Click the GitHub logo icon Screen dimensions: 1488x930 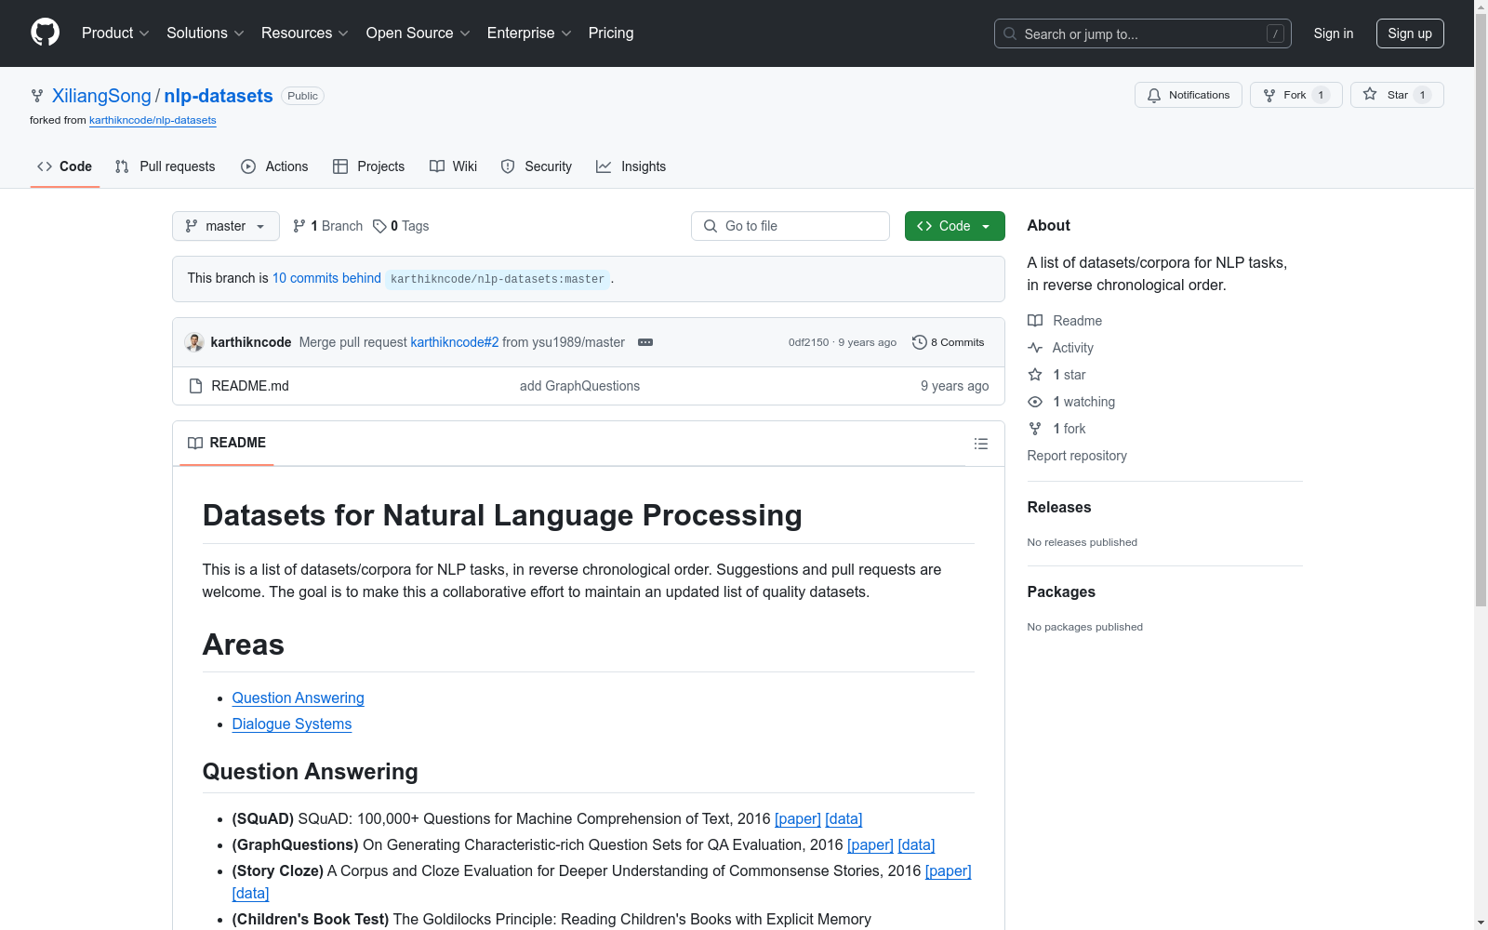coord(45,33)
